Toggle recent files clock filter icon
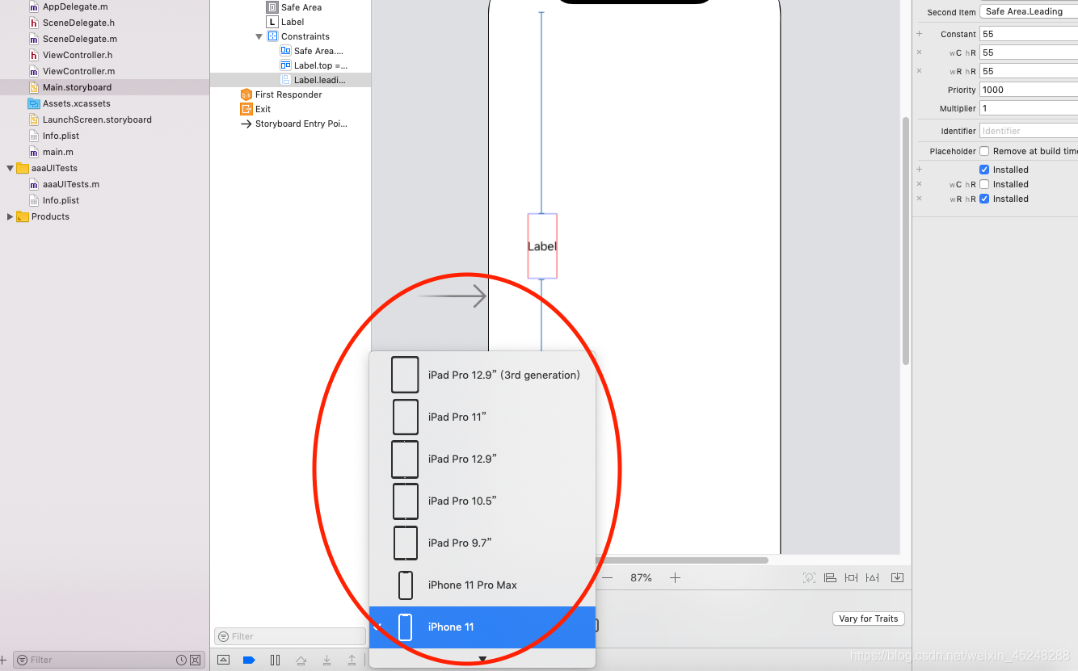Image resolution: width=1078 pixels, height=671 pixels. tap(182, 660)
